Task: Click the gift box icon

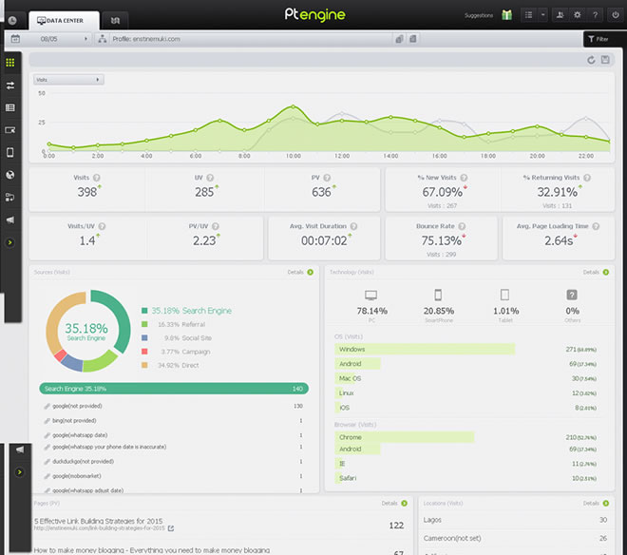Action: pos(506,15)
